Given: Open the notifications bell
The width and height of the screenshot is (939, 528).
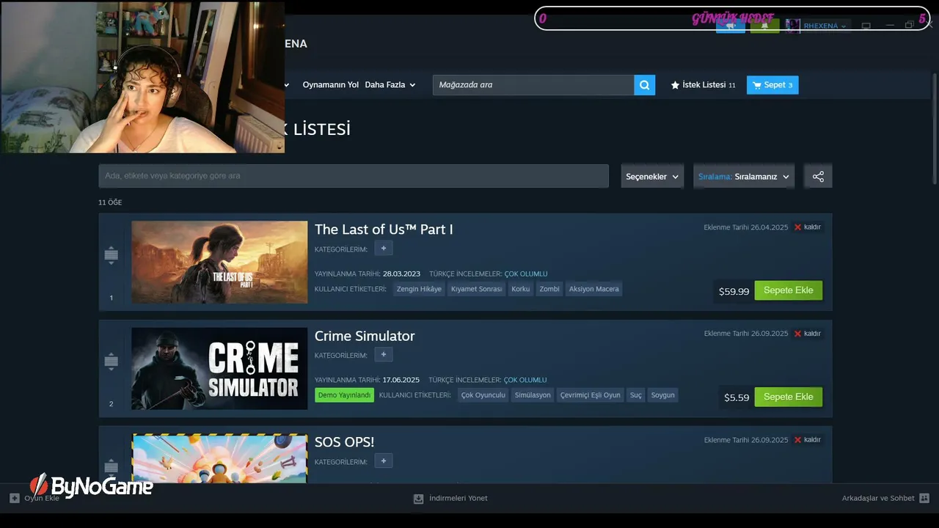Looking at the screenshot, I should [x=764, y=26].
